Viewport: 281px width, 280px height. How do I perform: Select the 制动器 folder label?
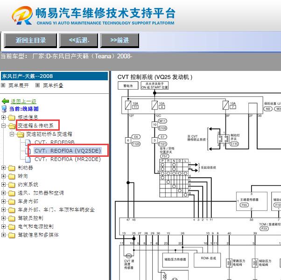[26, 168]
